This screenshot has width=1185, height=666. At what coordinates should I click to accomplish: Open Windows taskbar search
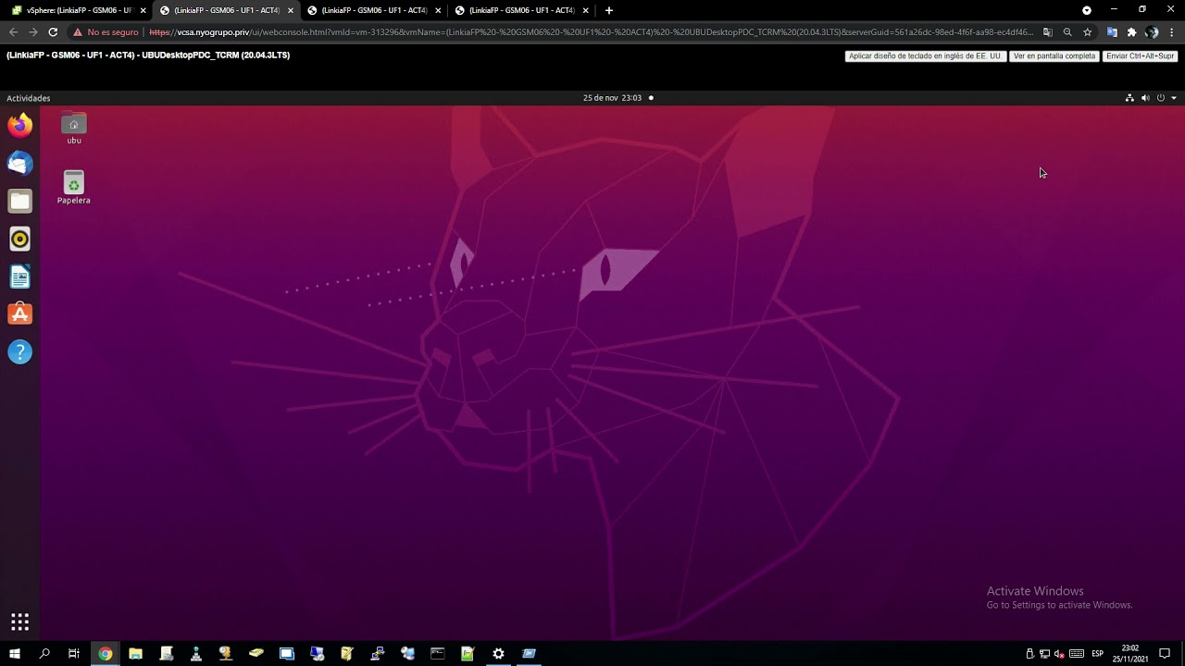point(44,654)
